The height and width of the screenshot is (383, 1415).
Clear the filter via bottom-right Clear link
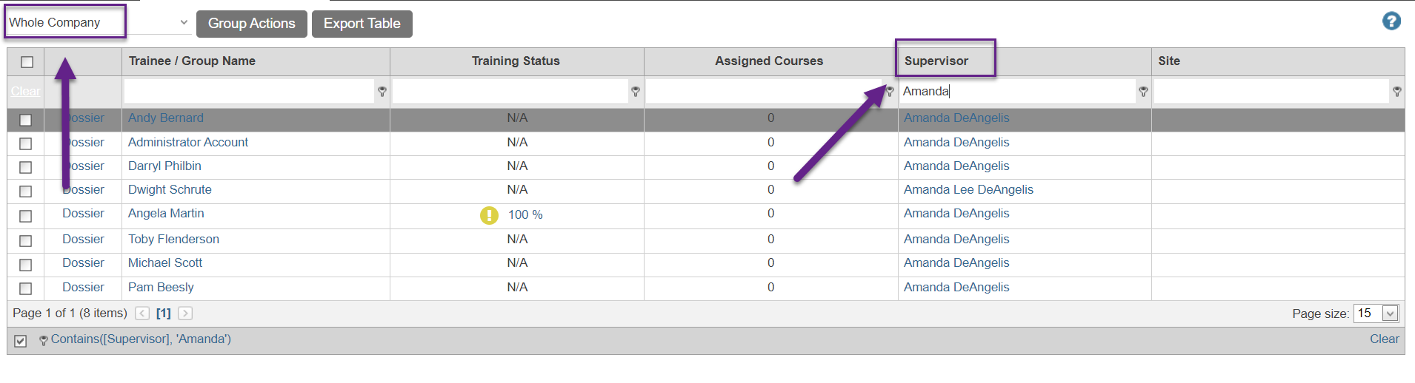click(x=1384, y=339)
